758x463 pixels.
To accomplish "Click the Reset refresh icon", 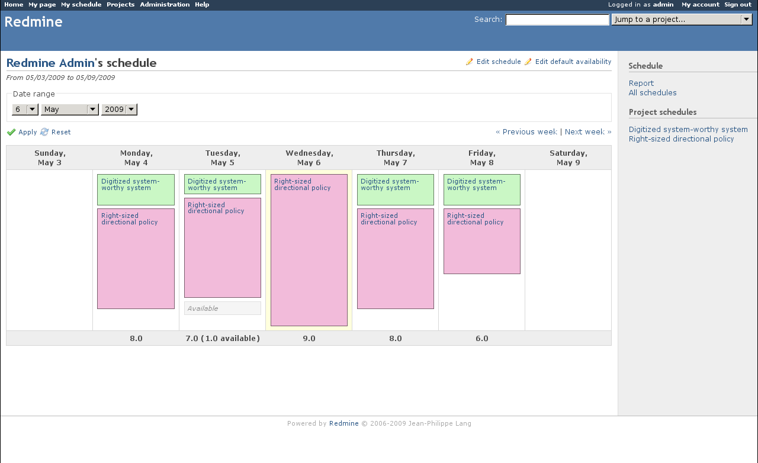I will pyautogui.click(x=44, y=132).
